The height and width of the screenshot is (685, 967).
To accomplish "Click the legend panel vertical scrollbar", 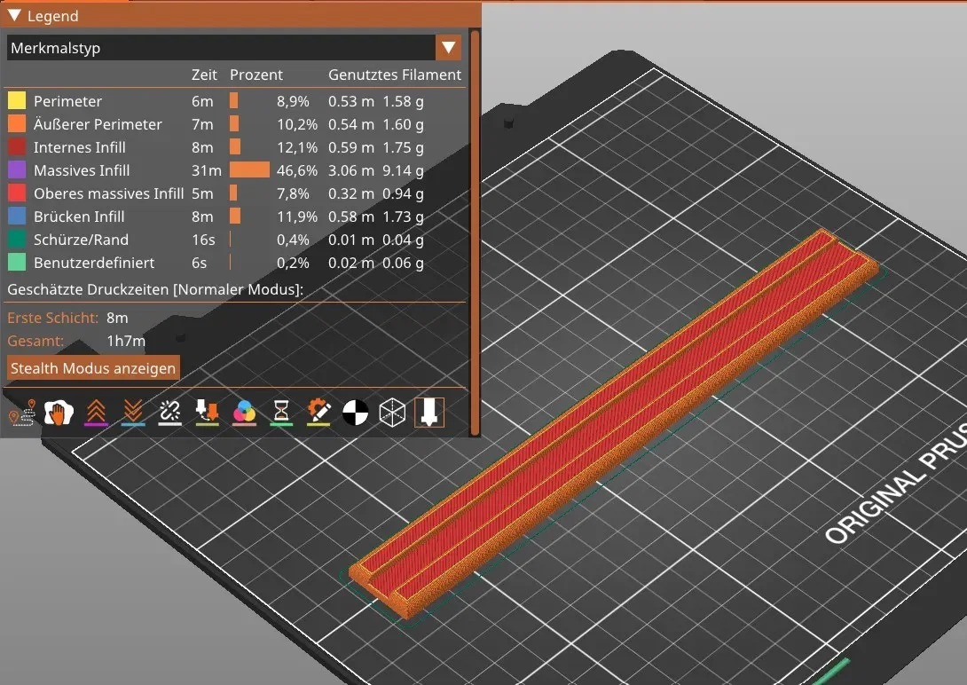I will [475, 232].
